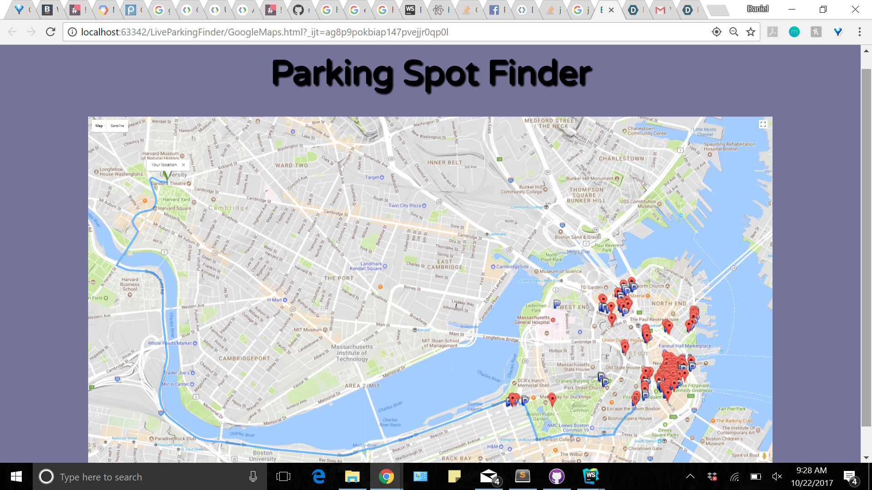Click CambridgeSide map label
The width and height of the screenshot is (872, 490).
pos(510,267)
